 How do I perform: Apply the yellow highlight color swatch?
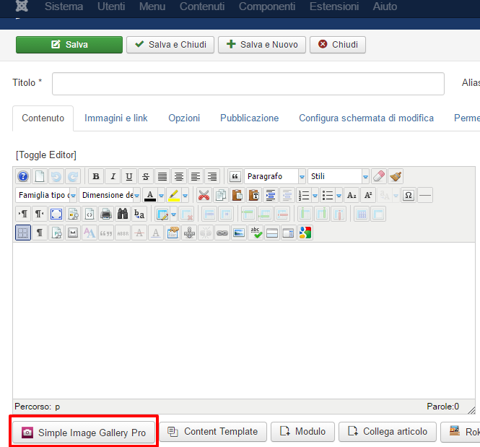(174, 195)
